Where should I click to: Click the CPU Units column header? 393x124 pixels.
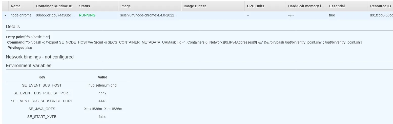[256, 6]
